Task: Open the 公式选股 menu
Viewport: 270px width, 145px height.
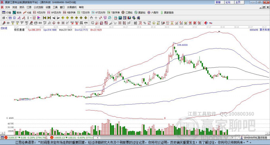Action: 38,7
